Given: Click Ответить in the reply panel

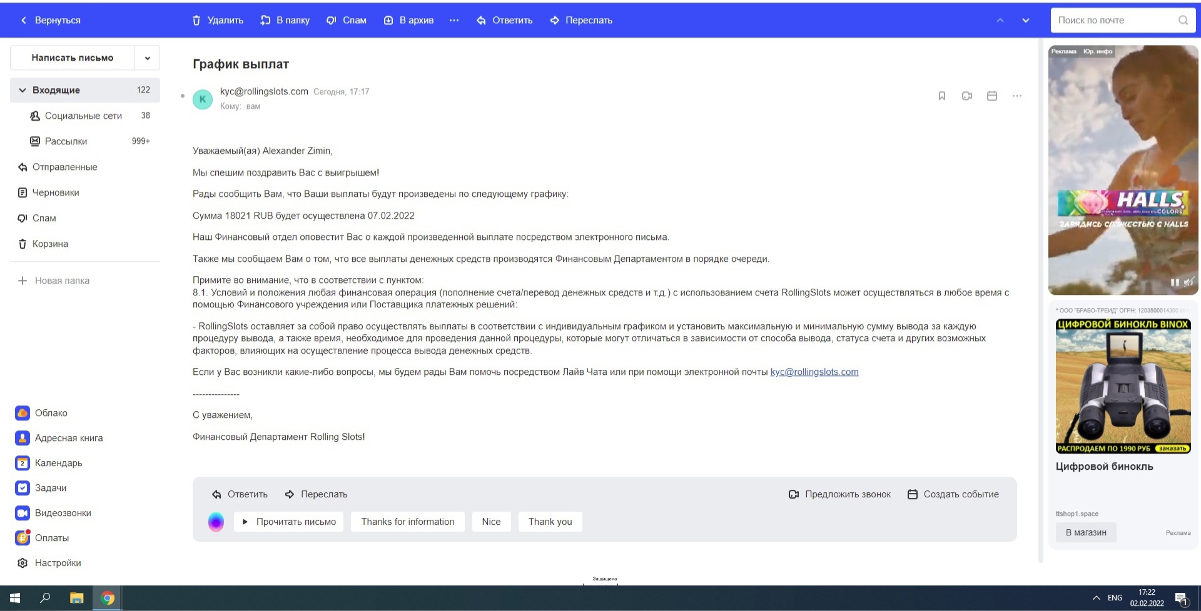Looking at the screenshot, I should coord(240,494).
